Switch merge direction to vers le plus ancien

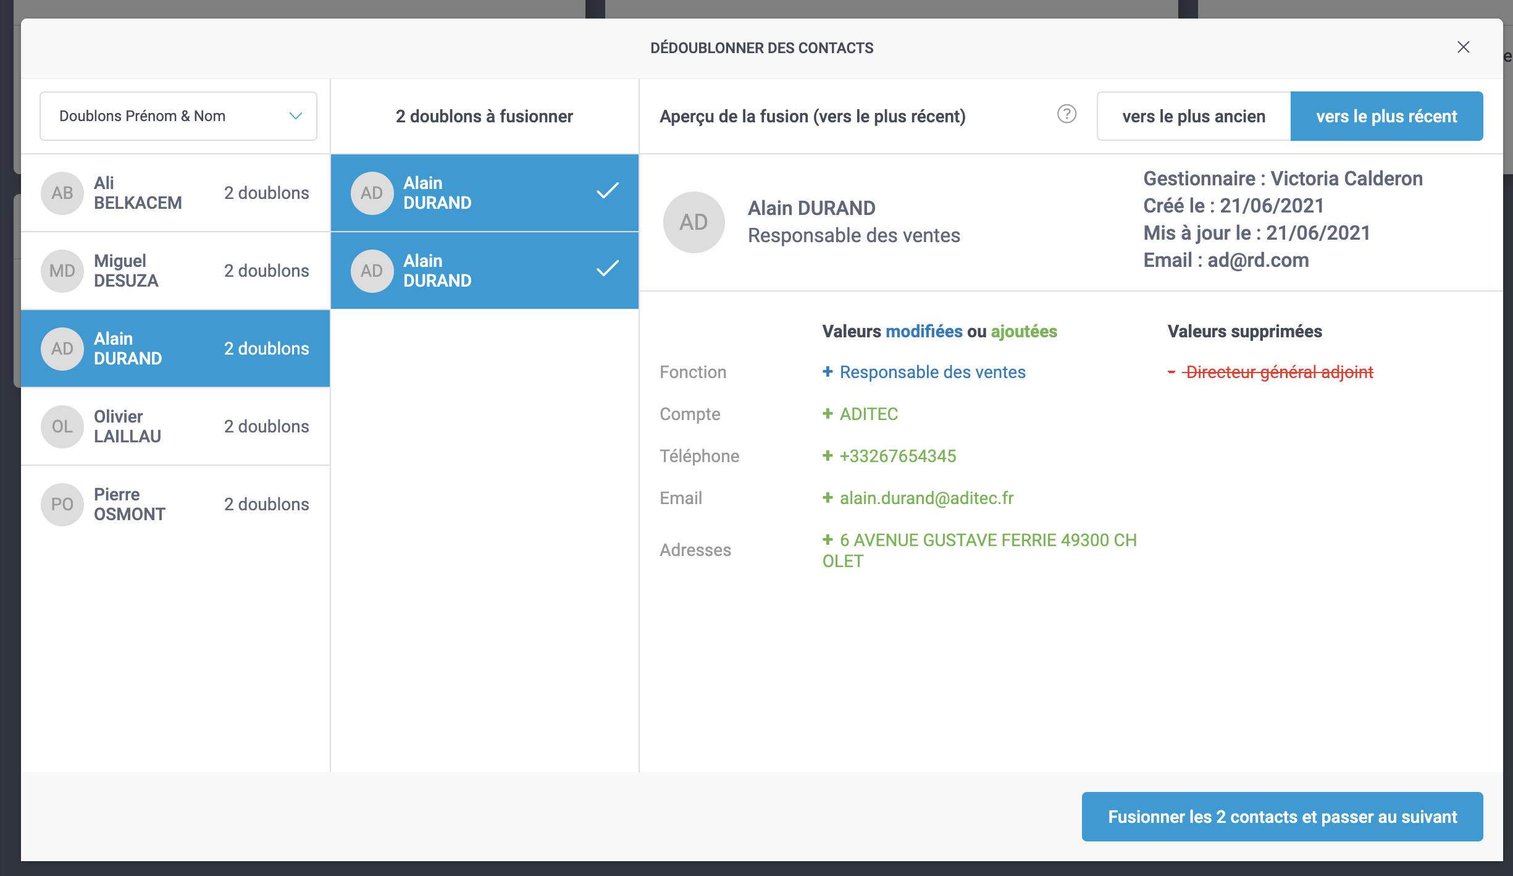(x=1193, y=116)
